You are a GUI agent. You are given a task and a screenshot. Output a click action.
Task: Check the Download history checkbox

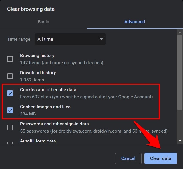coord(10,76)
